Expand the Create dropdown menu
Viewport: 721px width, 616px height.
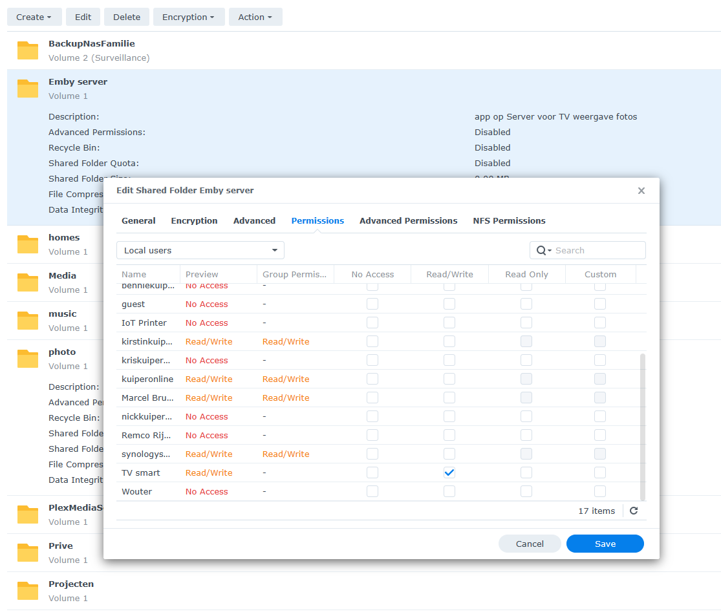34,17
